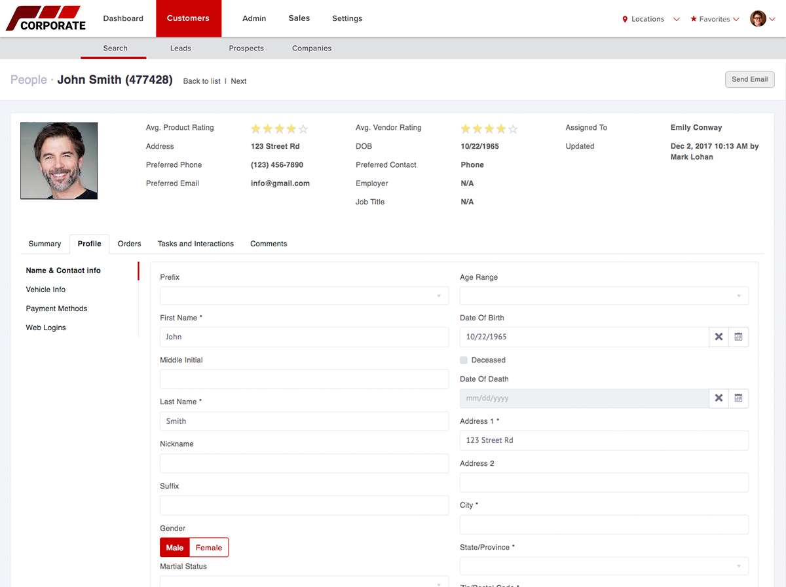Screen dimensions: 786x587
Task: Clear the Date Of Birth field
Action: [x=719, y=337]
